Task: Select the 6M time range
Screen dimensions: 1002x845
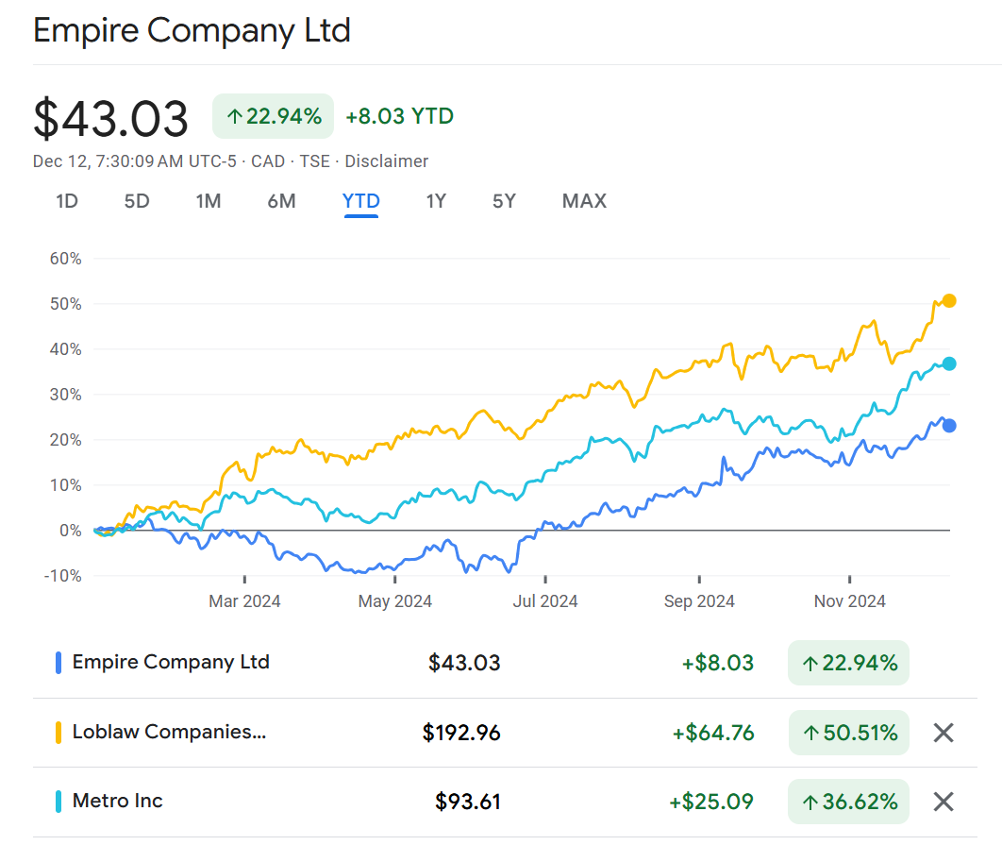Action: pyautogui.click(x=281, y=201)
